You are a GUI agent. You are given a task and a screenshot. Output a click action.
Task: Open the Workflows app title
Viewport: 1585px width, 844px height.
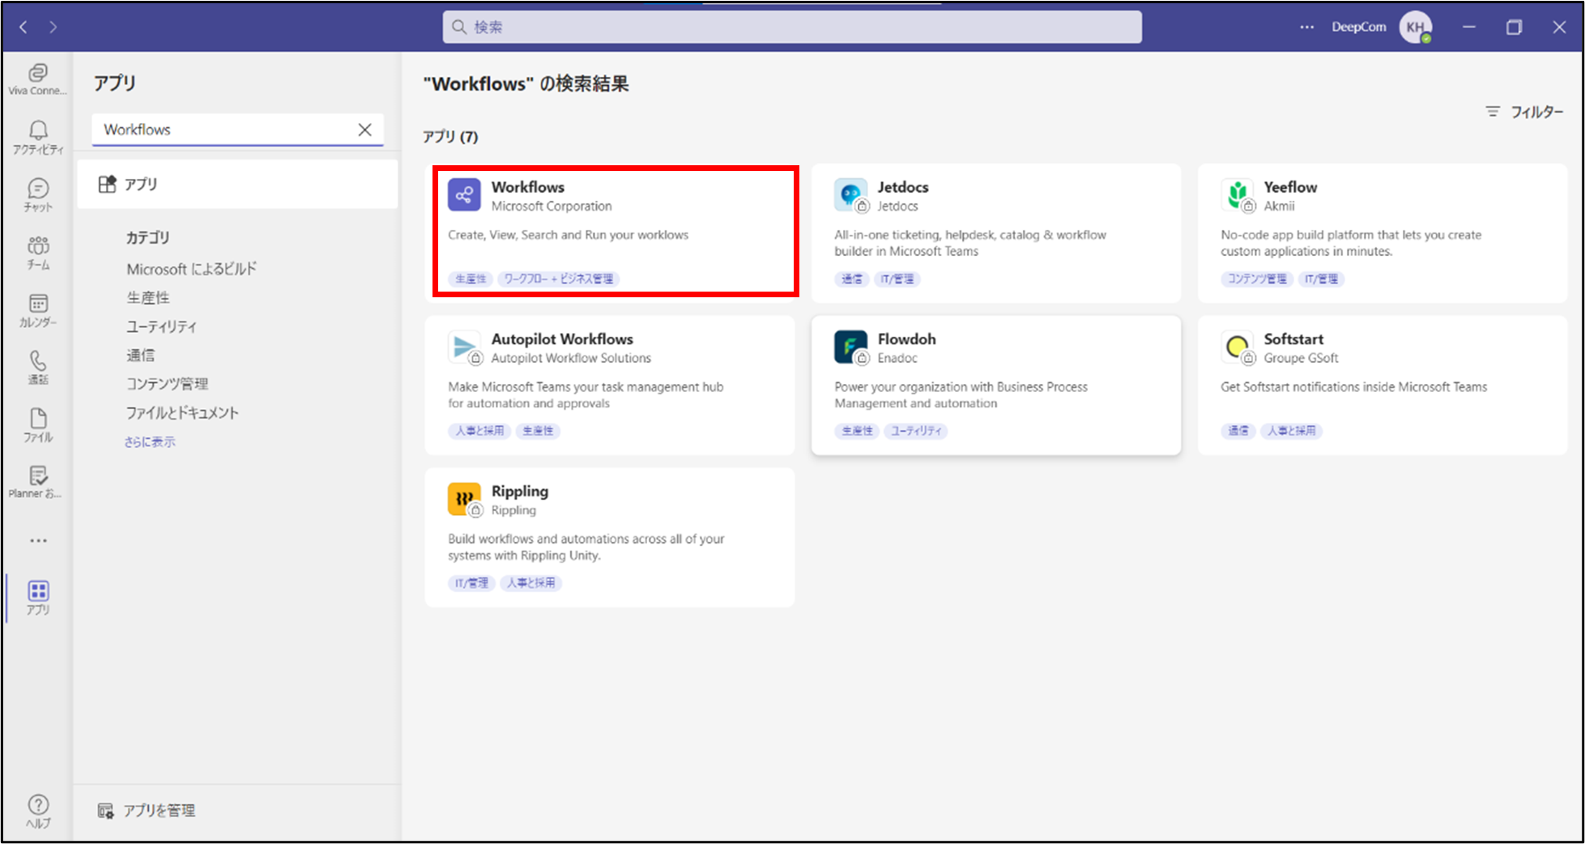(528, 187)
